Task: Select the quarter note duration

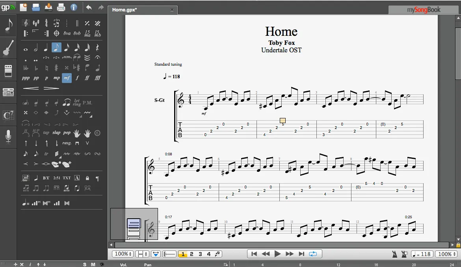Action: pos(46,48)
